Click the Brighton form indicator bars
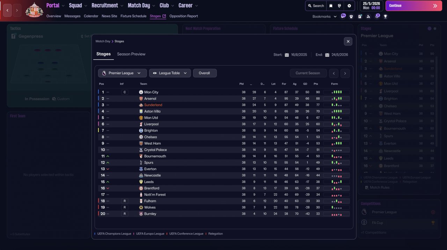The height and width of the screenshot is (250, 447). tap(337, 130)
